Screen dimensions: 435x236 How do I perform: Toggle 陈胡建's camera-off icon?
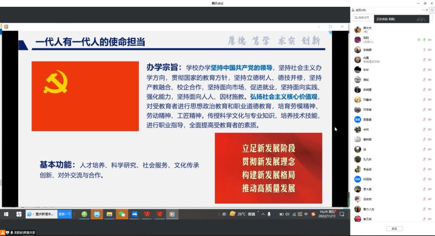(x=430, y=90)
